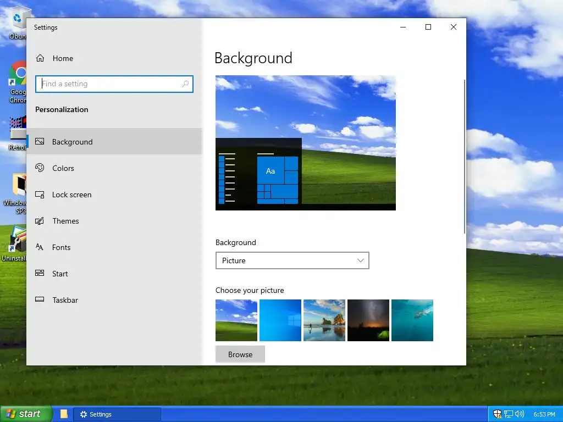Choose the green hill Bliss thumbnail

tap(236, 320)
